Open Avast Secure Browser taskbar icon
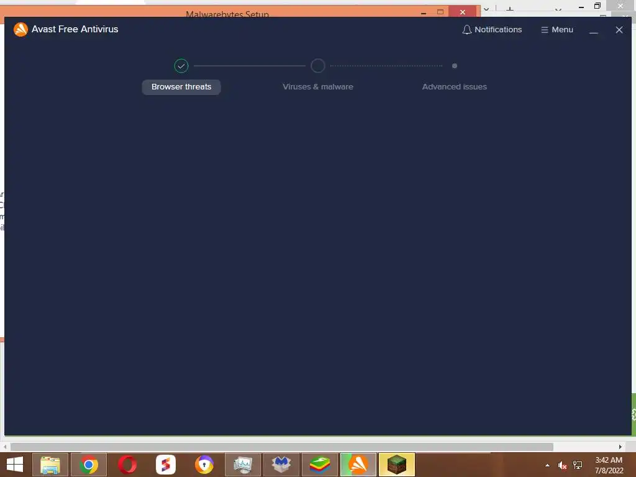The width and height of the screenshot is (636, 477). [204, 465]
